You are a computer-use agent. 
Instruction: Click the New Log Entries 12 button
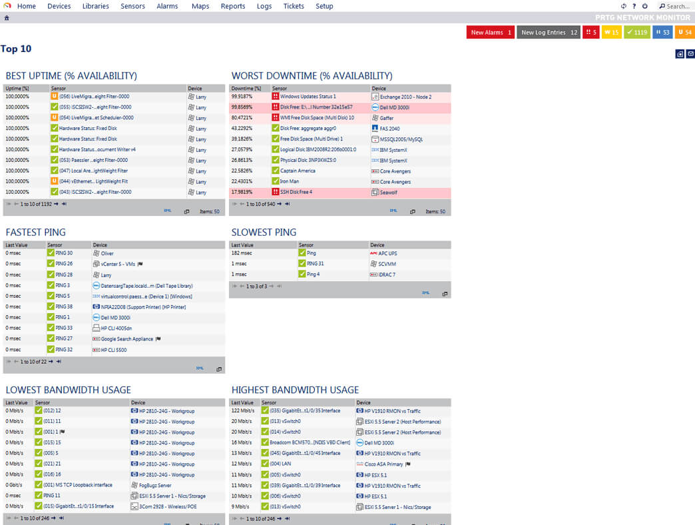[x=549, y=32]
